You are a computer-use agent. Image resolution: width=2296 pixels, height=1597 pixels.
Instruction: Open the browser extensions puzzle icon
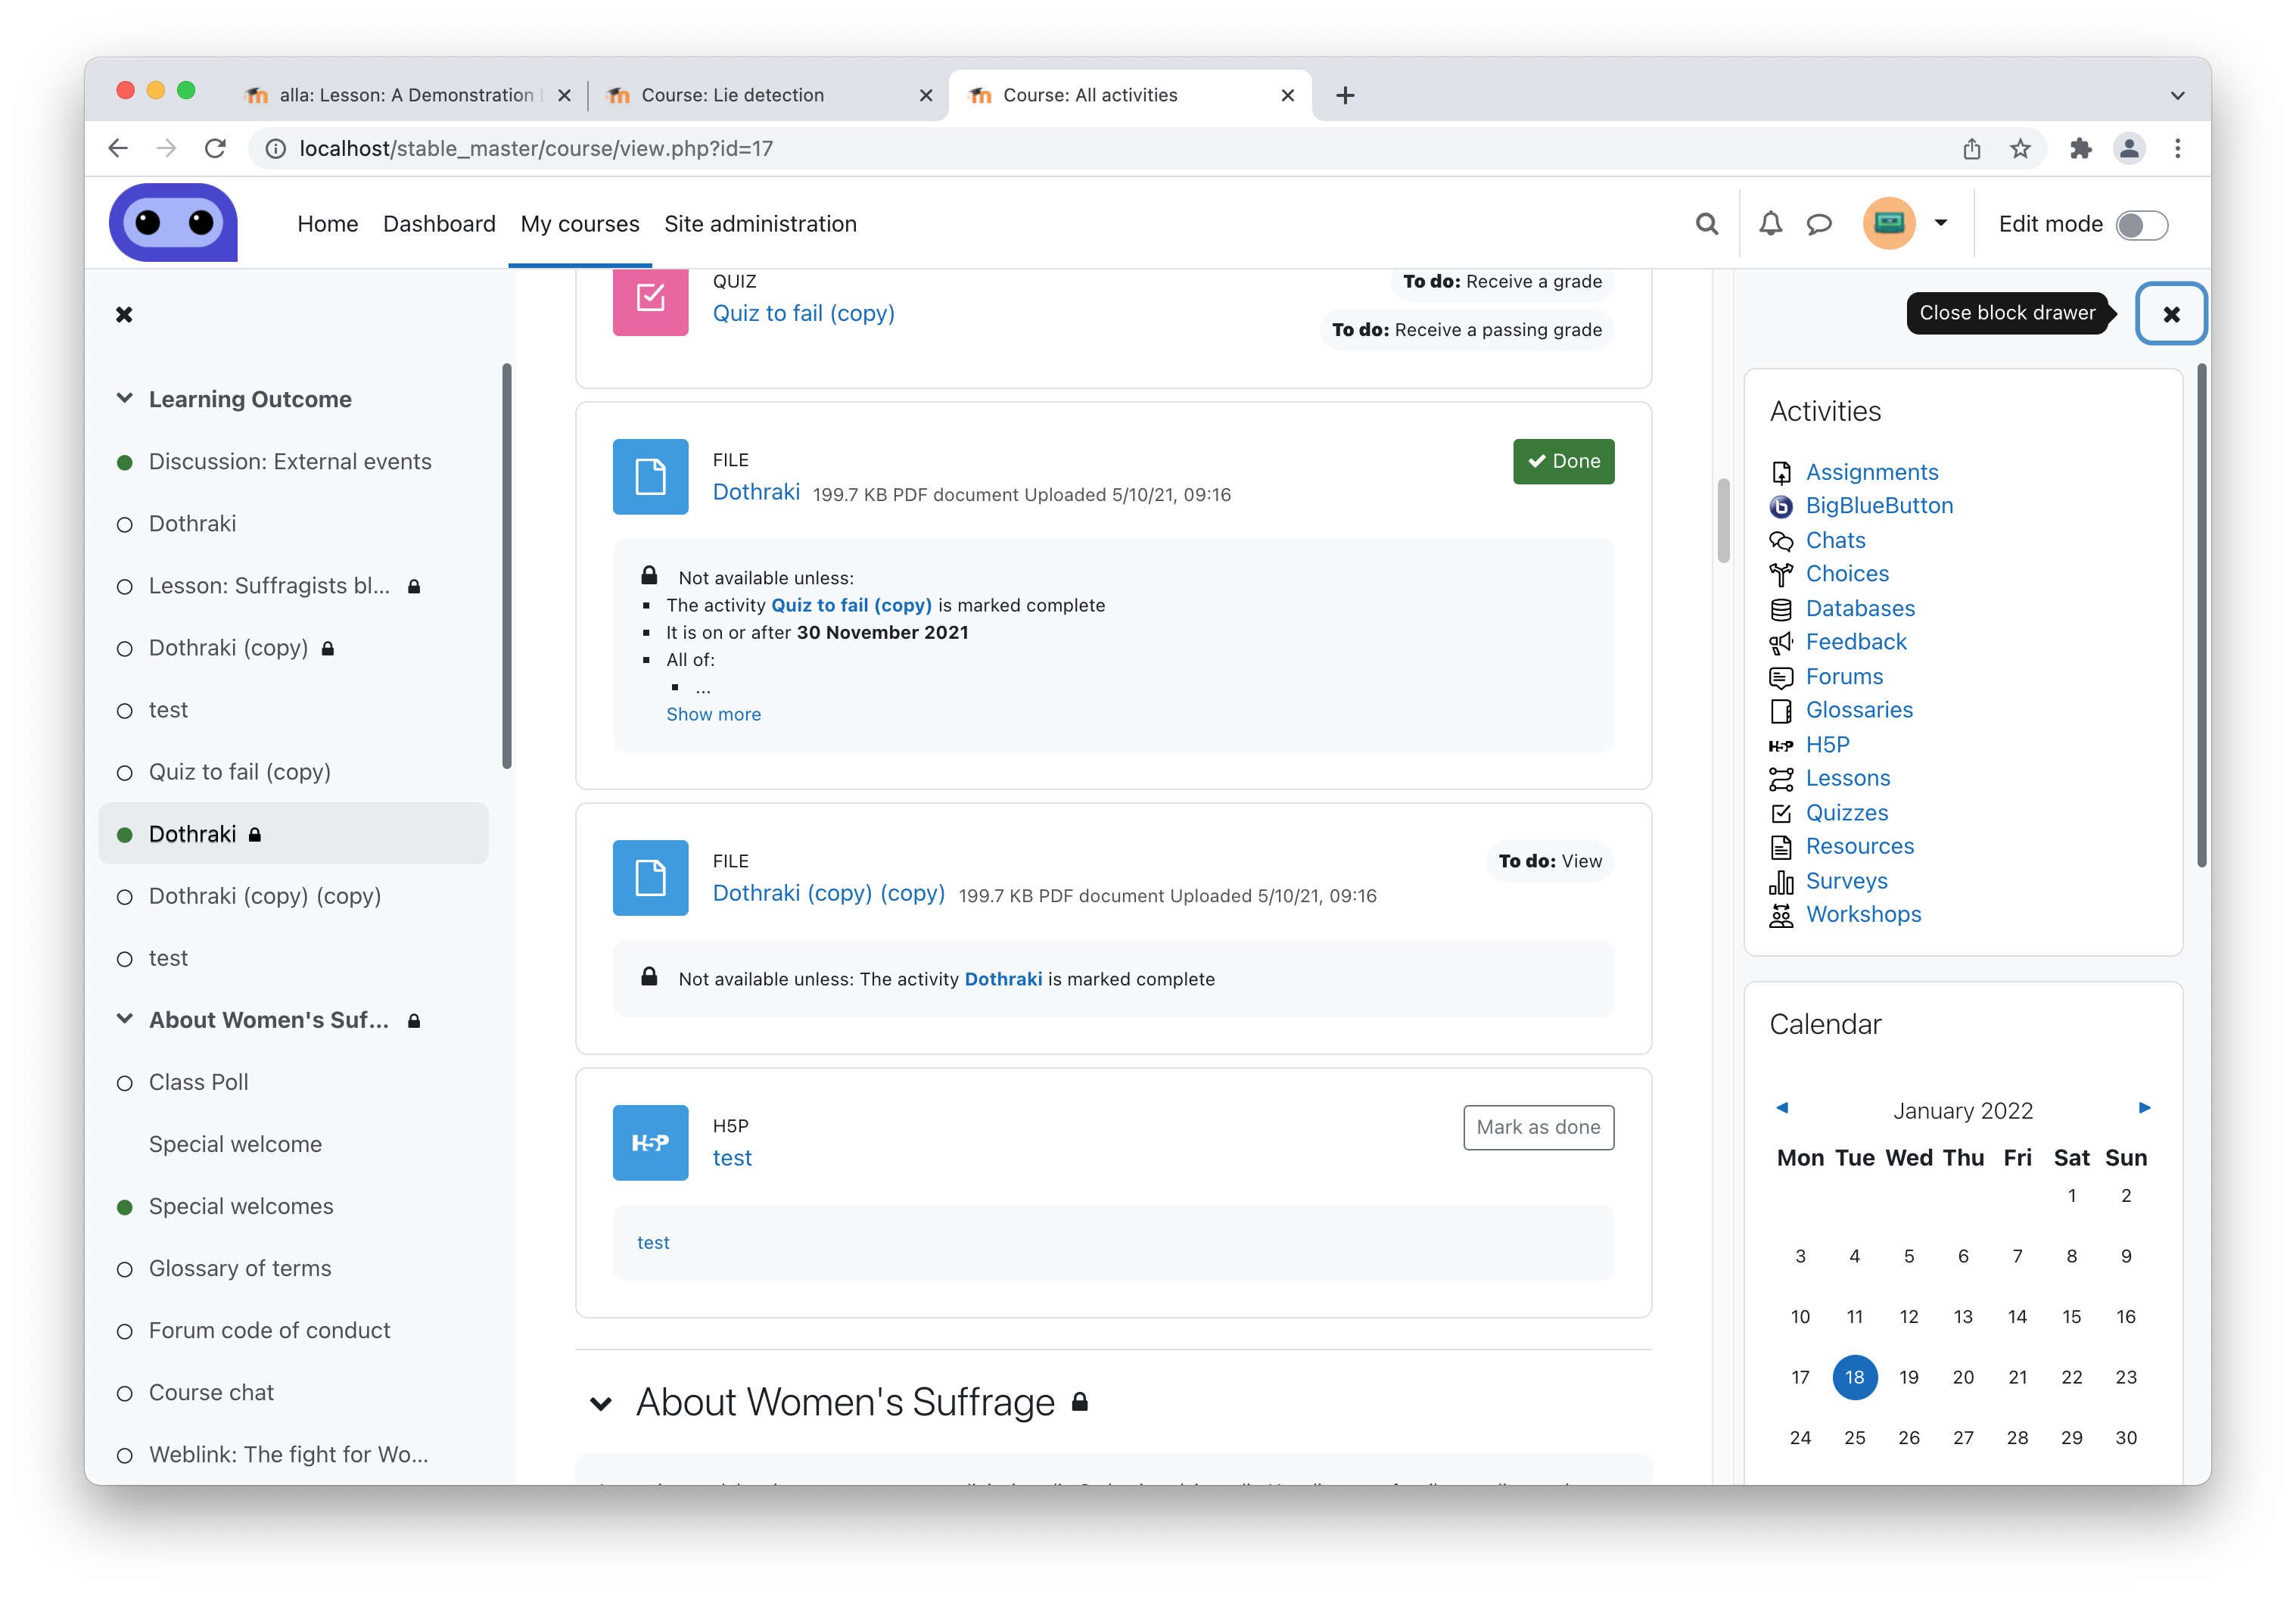pos(2081,148)
